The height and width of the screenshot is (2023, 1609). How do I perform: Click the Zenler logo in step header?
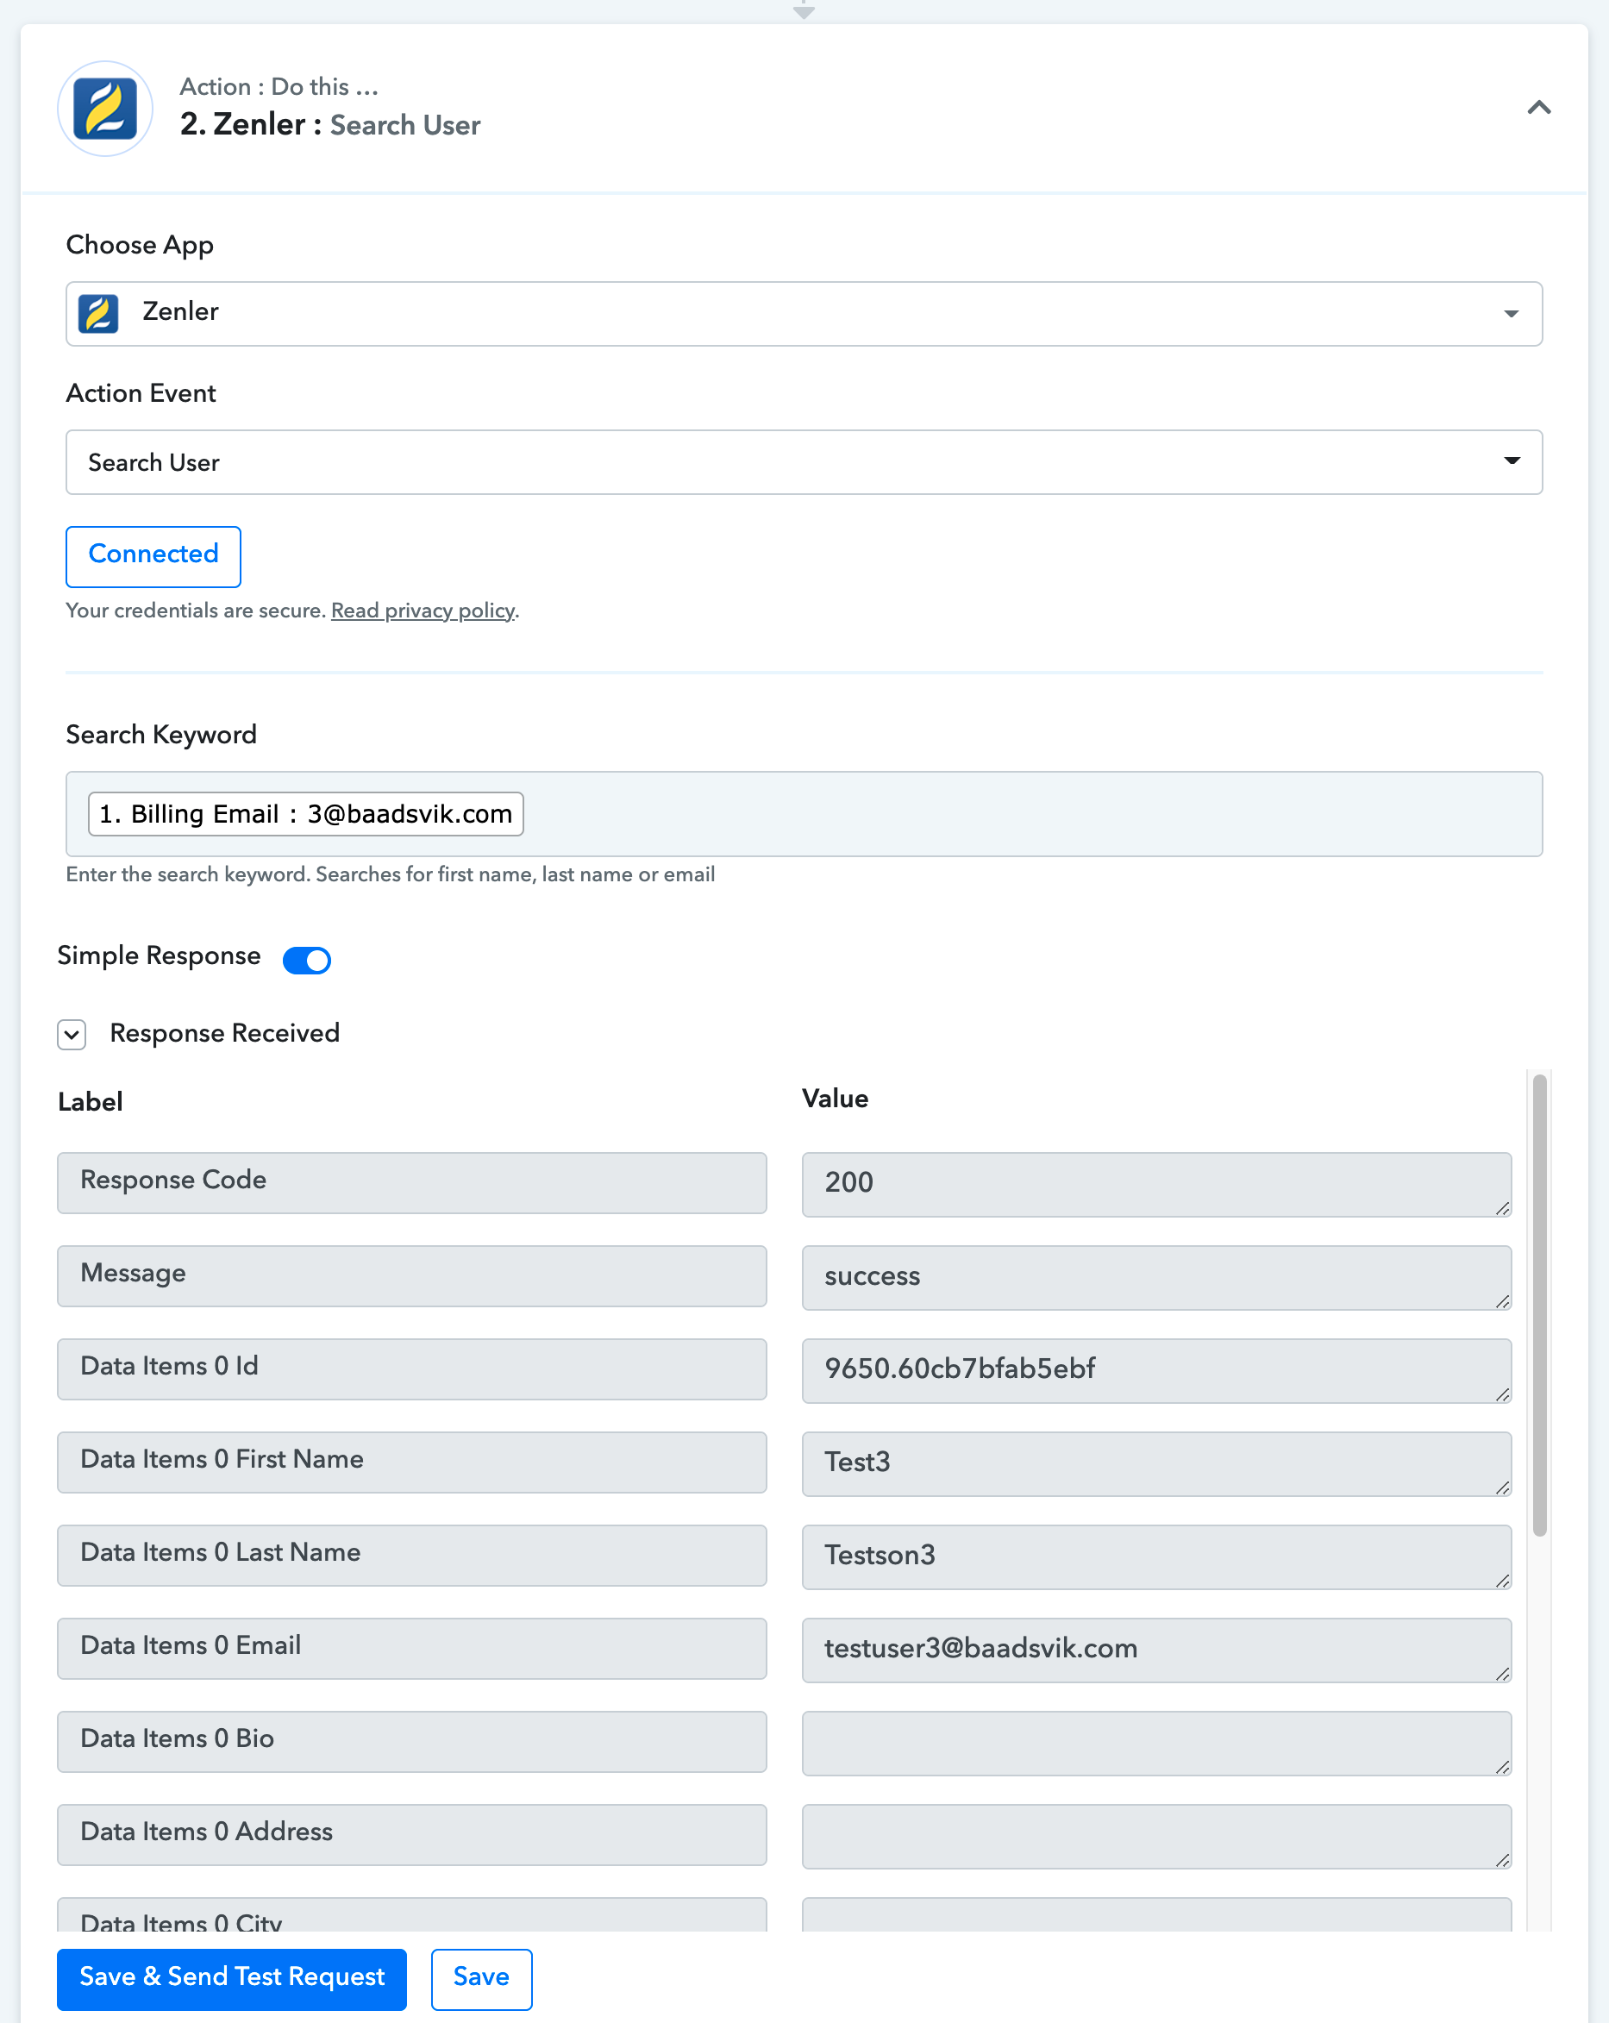click(105, 108)
